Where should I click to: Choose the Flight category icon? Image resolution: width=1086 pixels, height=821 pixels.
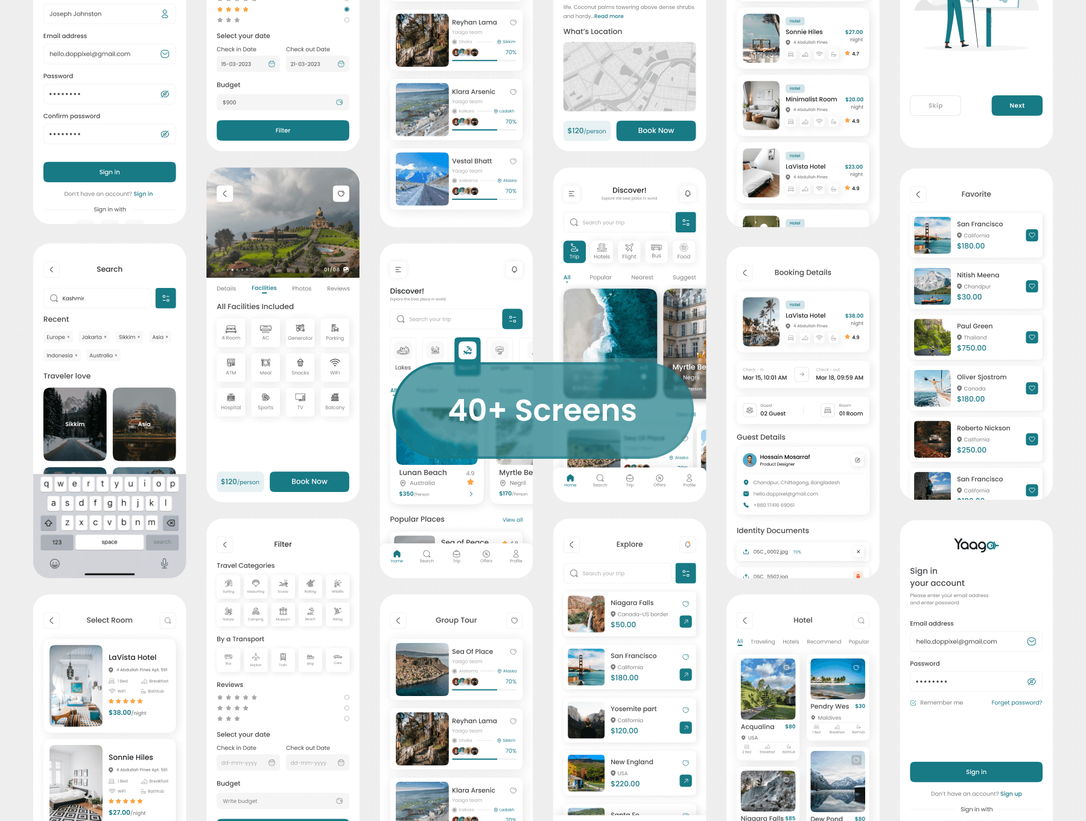[x=629, y=251]
